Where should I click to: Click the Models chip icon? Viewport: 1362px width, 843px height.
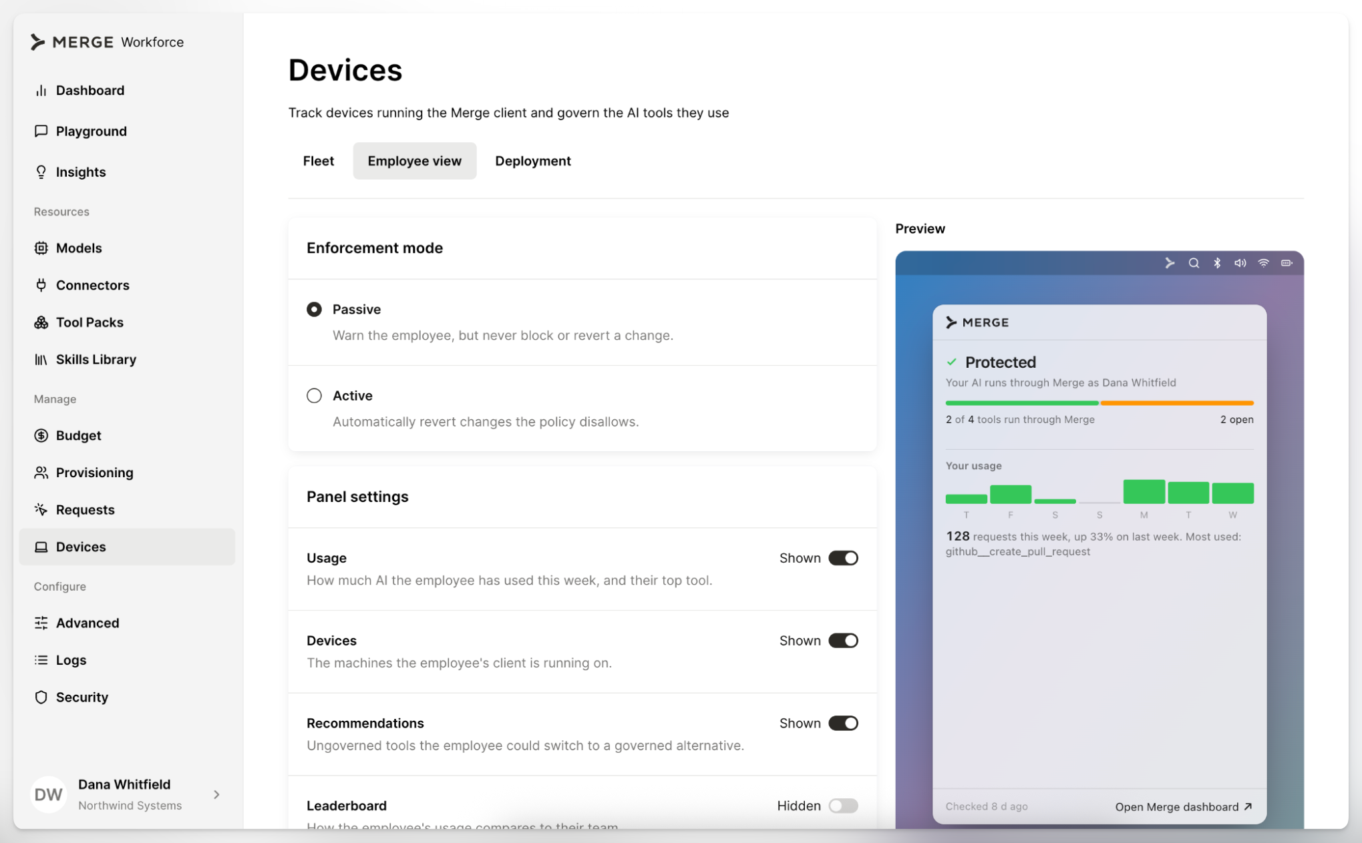[x=41, y=248]
